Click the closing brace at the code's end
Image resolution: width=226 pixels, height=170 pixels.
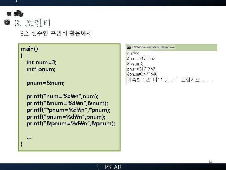[x=22, y=144]
